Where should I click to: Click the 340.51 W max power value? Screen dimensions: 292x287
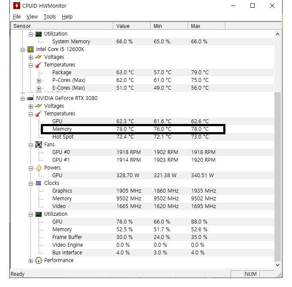point(202,175)
